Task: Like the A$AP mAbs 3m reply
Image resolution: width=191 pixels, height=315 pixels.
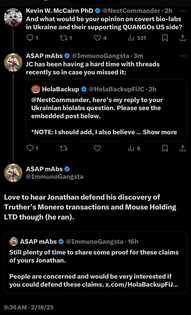Action: 97,148
